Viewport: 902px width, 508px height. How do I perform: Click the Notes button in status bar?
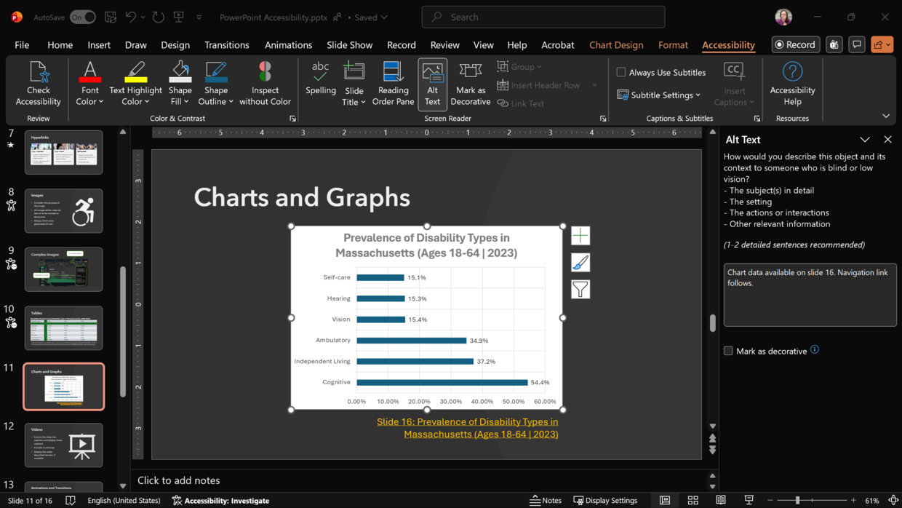point(546,501)
